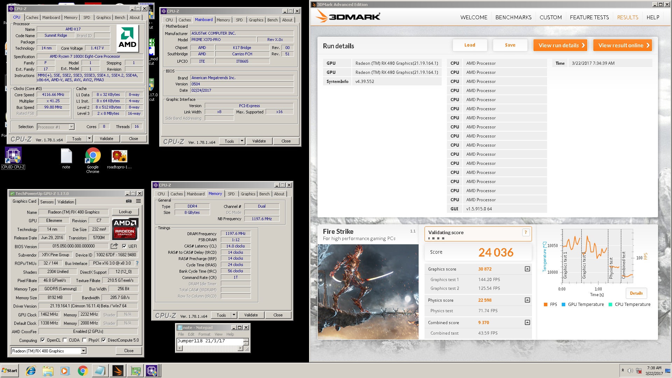The image size is (672, 378).
Task: Click Validate in the CPU-Z Memory window
Action: tap(251, 315)
